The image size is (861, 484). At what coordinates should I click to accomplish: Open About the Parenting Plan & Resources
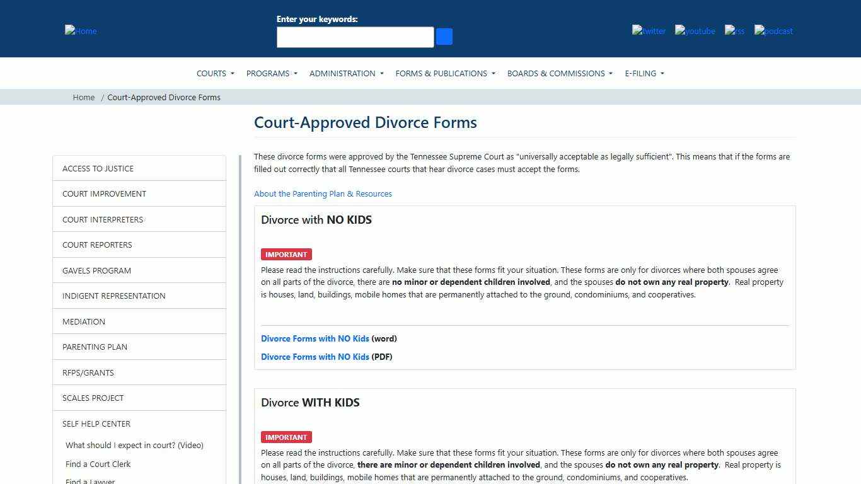[x=323, y=193]
